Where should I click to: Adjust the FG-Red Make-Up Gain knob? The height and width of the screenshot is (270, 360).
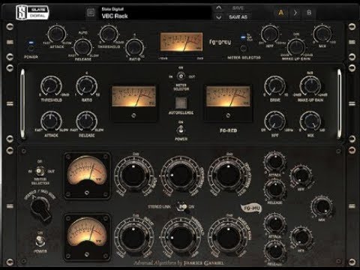(x=310, y=86)
